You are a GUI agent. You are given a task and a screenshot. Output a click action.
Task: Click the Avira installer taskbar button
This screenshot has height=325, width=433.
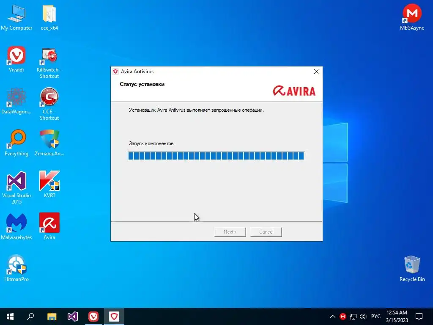(x=114, y=317)
